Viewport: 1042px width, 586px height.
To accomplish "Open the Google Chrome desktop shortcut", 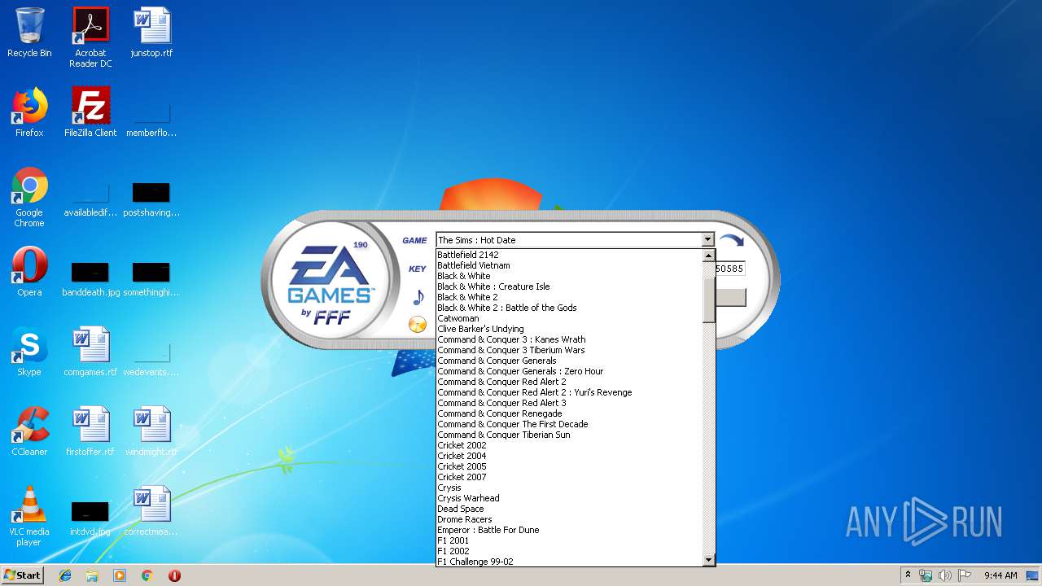I will coord(29,198).
